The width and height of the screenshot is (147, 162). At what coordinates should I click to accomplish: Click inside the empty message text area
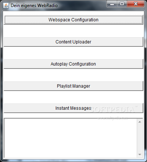[71, 138]
